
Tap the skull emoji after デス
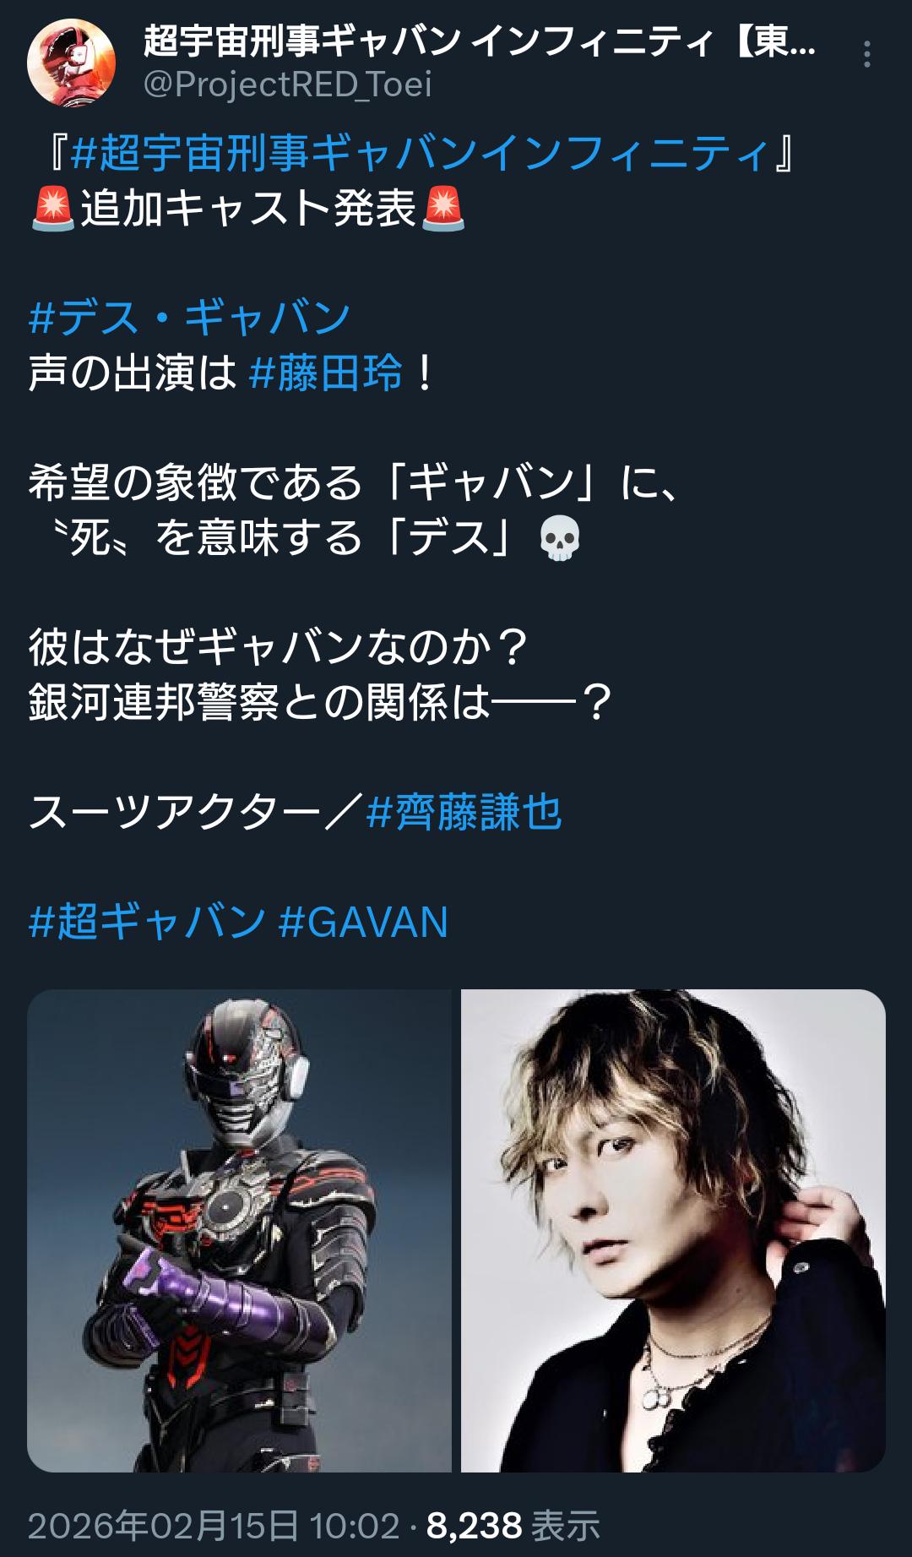tap(559, 538)
